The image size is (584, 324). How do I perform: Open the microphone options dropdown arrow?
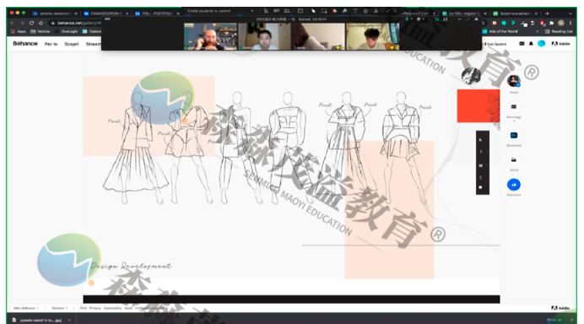point(412,19)
